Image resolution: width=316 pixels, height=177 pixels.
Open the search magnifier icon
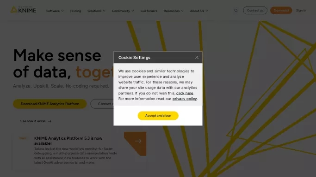[236, 11]
